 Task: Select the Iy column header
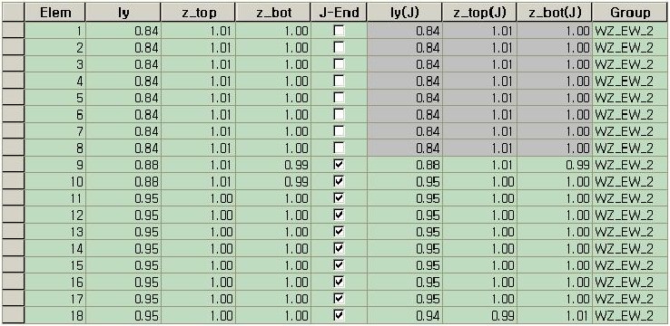(123, 13)
